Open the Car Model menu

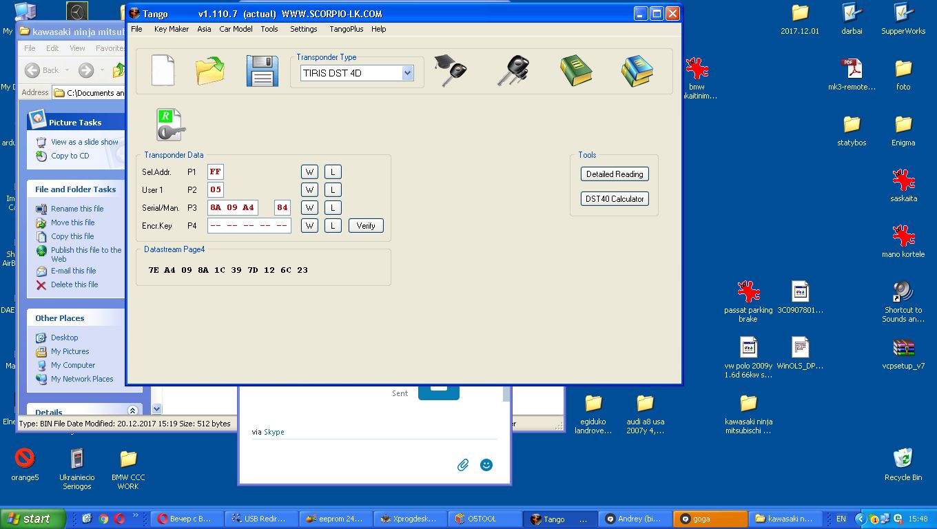click(x=236, y=29)
